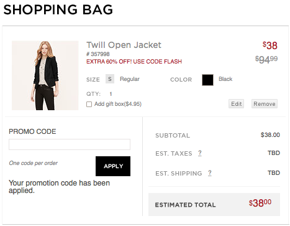Image resolution: width=290 pixels, height=226 pixels.
Task: Click the Add gift box($4.95) label
Action: pos(118,104)
